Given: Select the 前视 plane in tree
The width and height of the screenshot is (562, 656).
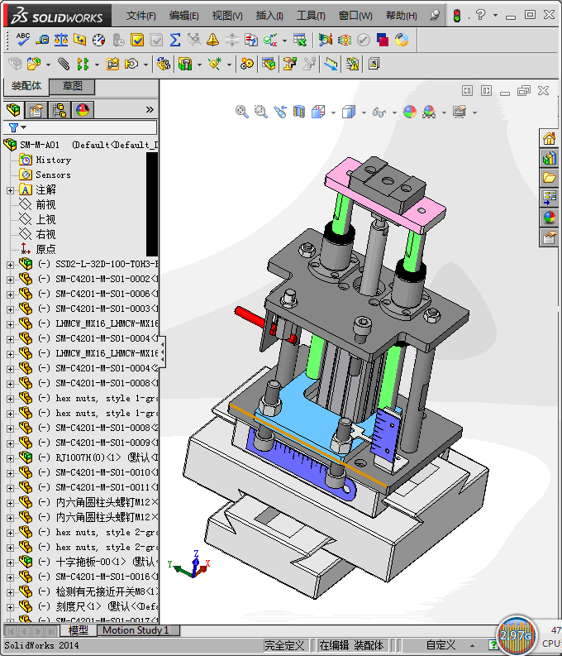Looking at the screenshot, I should pos(45,204).
